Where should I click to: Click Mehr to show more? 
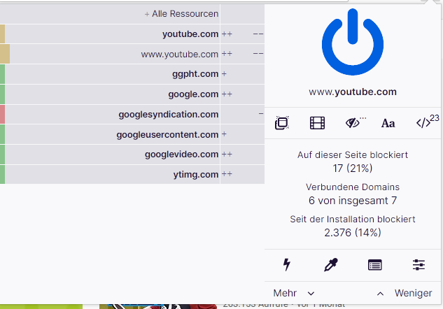[x=294, y=293]
